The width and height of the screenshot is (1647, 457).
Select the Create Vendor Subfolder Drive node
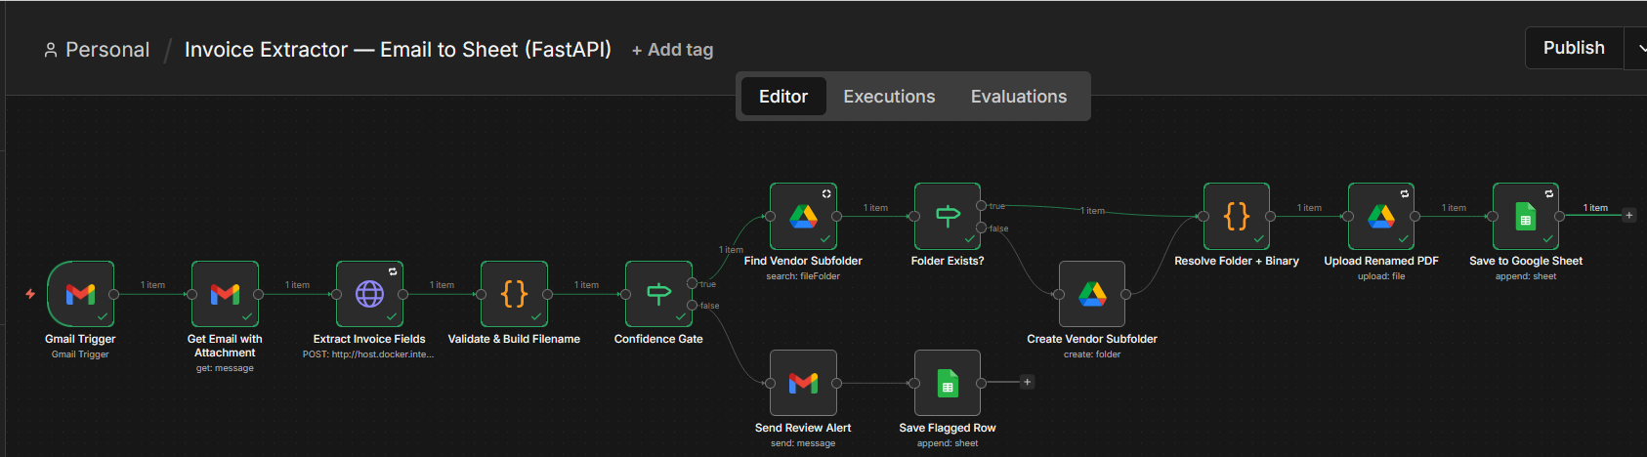pyautogui.click(x=1092, y=294)
